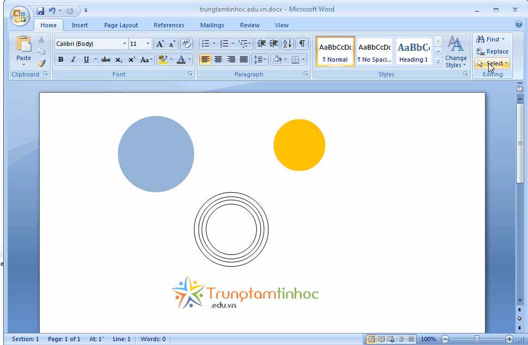Screen dimensions: 528x345
Task: Open the Select dropdown in Editing
Action: point(493,63)
